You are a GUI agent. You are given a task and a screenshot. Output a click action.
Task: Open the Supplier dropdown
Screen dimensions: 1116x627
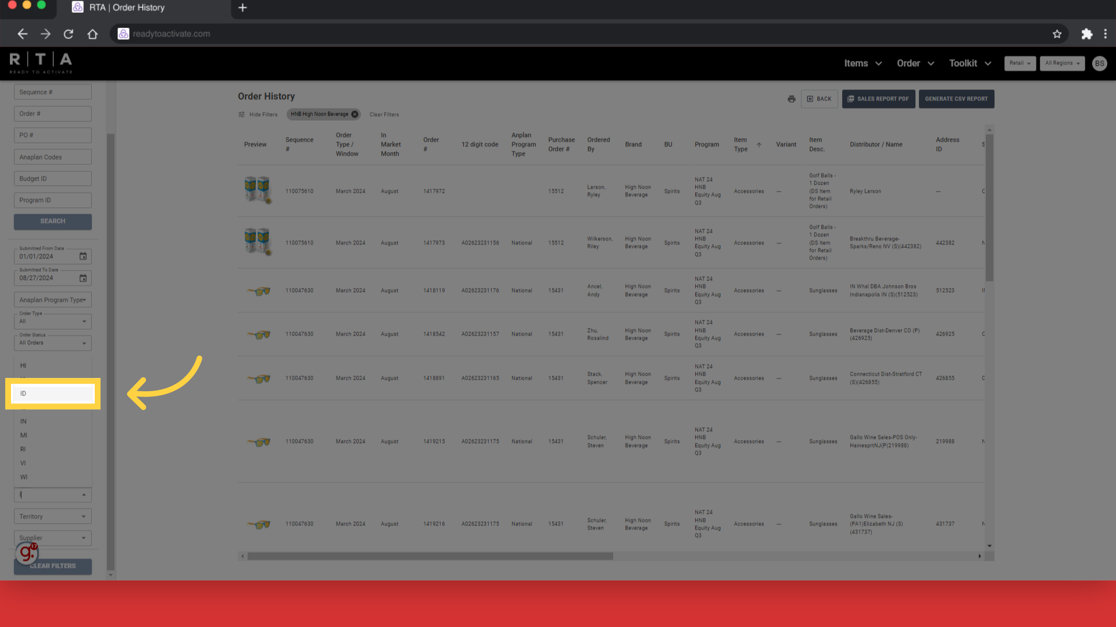coord(53,538)
